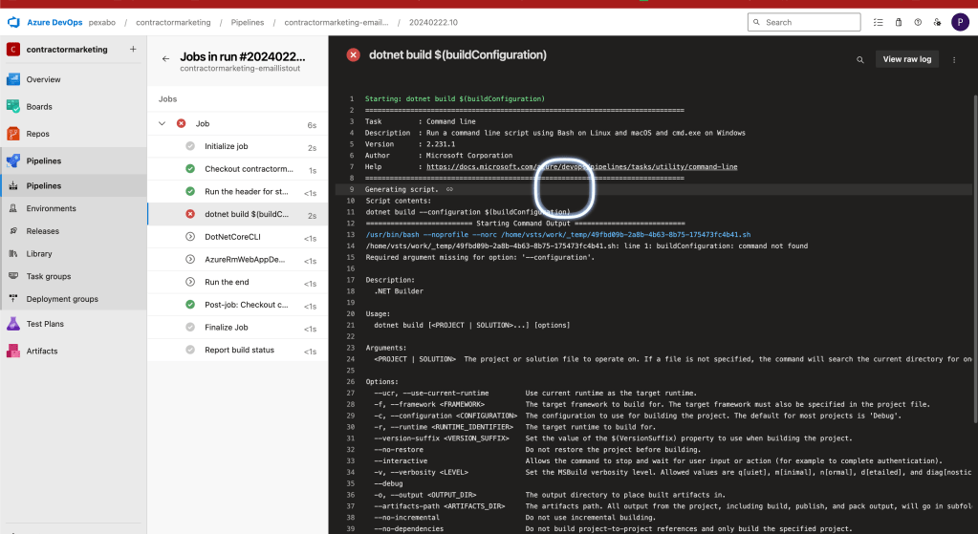Open the Pipelines sub-item under Pipelines

tap(74, 185)
